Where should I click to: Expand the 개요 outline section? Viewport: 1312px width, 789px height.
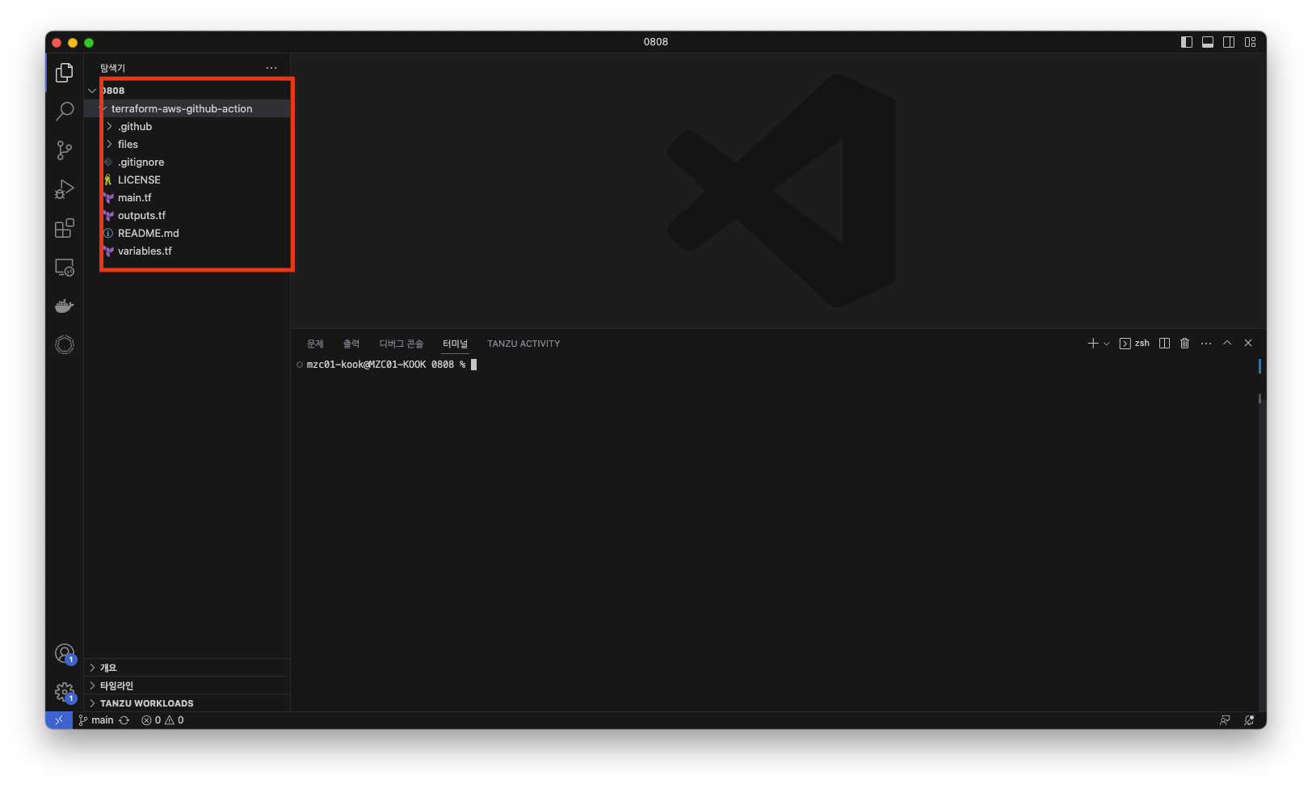click(187, 668)
